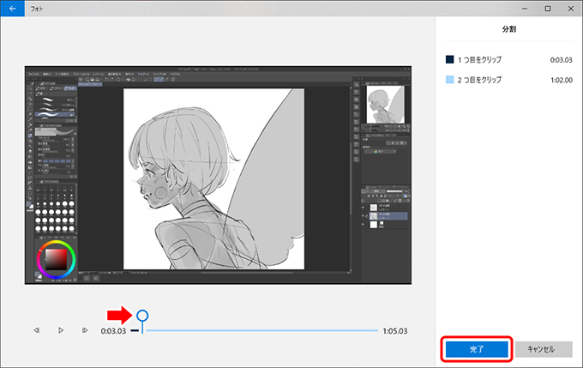The height and width of the screenshot is (368, 583).
Task: Play the video preview
Action: (x=61, y=330)
